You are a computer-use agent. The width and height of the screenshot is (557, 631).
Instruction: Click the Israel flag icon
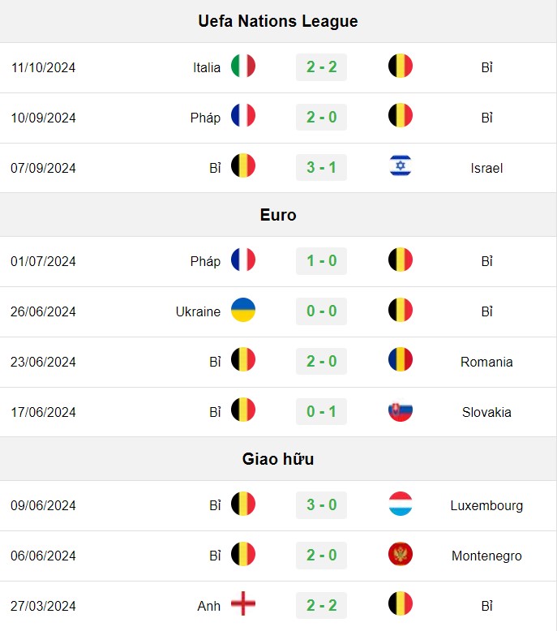click(x=401, y=165)
